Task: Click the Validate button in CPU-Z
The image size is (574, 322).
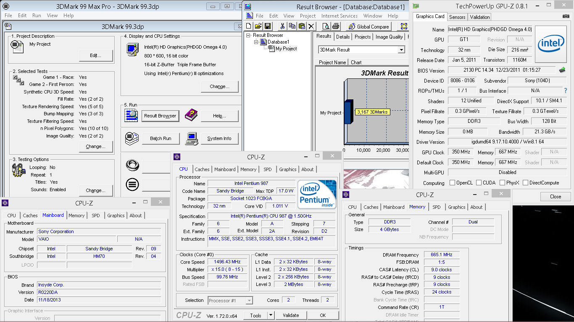Action: pos(291,315)
